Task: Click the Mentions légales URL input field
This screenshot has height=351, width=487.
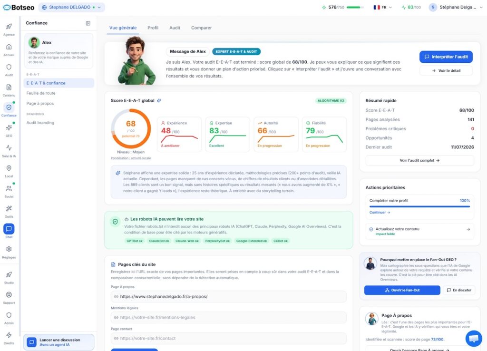Action: tap(229, 317)
